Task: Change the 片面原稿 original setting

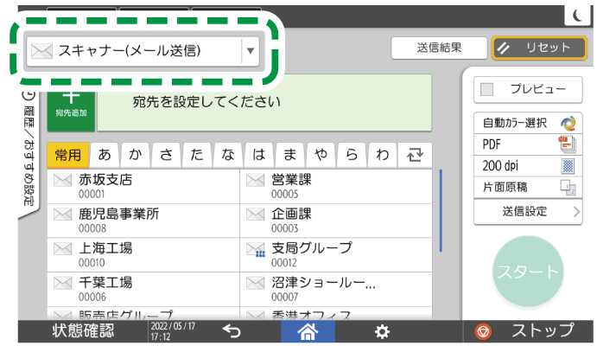Action: (x=528, y=187)
